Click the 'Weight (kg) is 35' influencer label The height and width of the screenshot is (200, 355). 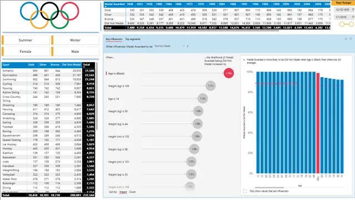coord(118,174)
